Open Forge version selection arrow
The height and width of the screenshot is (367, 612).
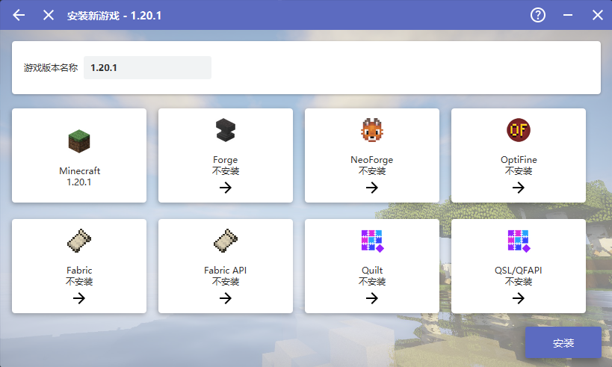pos(226,188)
